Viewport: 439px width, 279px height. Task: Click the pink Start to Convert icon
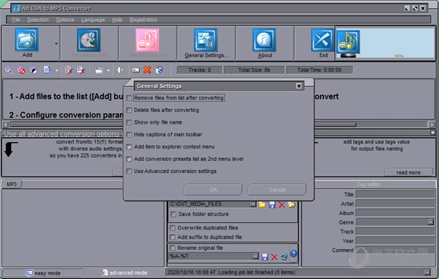(x=147, y=40)
